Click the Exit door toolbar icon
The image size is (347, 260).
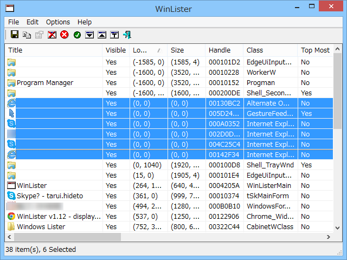(127, 35)
